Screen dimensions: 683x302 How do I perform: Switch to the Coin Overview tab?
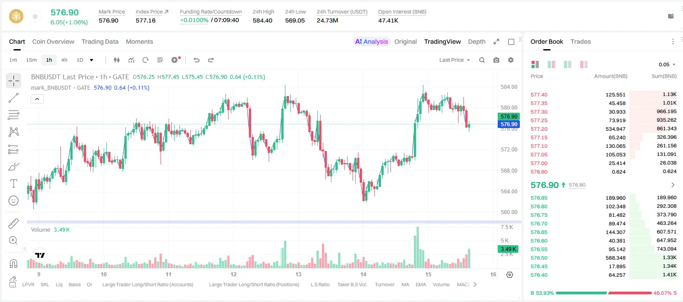click(x=53, y=41)
